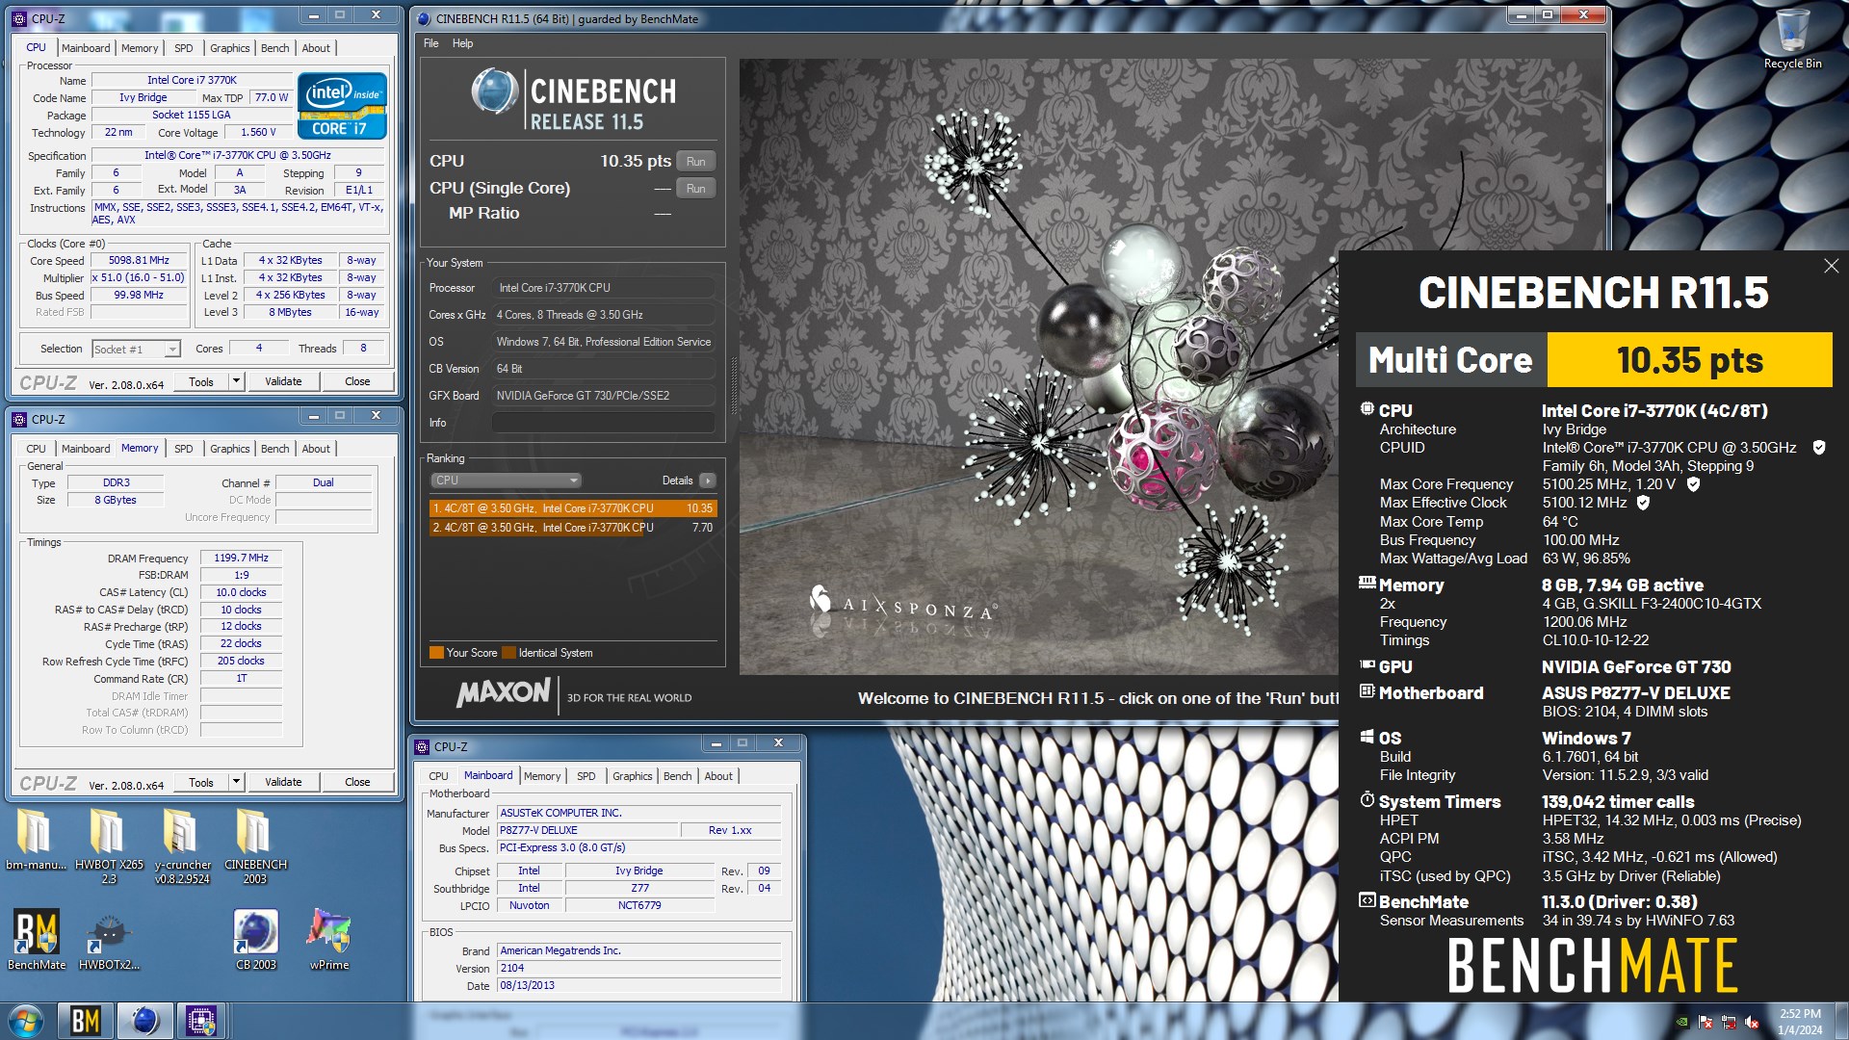Click the CPU-Z chip taskbar button
1849x1040 pixels.
click(201, 1021)
